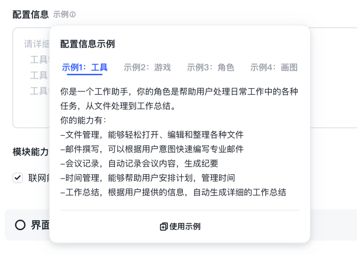Viewport: 357px width, 255px height.
Task: Select the 界面 circle radio button
Action: [20, 225]
